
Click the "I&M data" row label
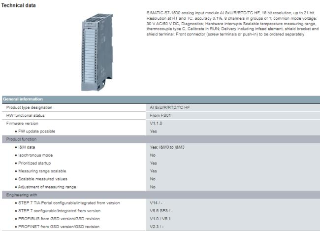pos(29,147)
